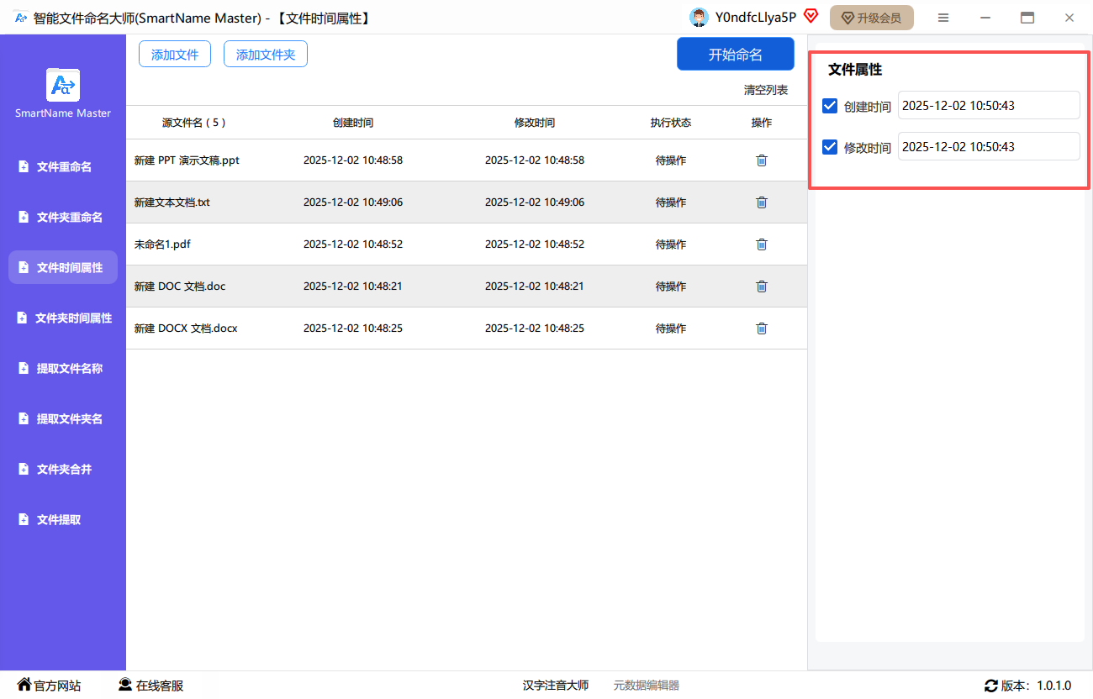The height and width of the screenshot is (699, 1093).
Task: Click the 添加文件 button
Action: tap(175, 55)
